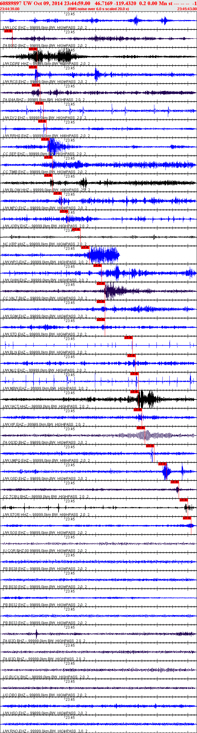Click the RMS noise scaling note
Screen dimensions: 197x733
pos(98,9)
